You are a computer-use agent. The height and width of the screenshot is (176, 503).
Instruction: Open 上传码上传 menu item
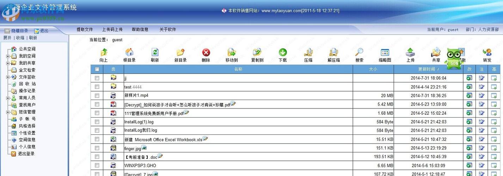pos(112,30)
